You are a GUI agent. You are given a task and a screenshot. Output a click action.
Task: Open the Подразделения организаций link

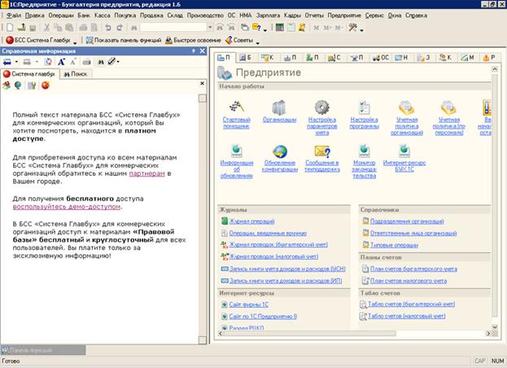[x=407, y=221]
